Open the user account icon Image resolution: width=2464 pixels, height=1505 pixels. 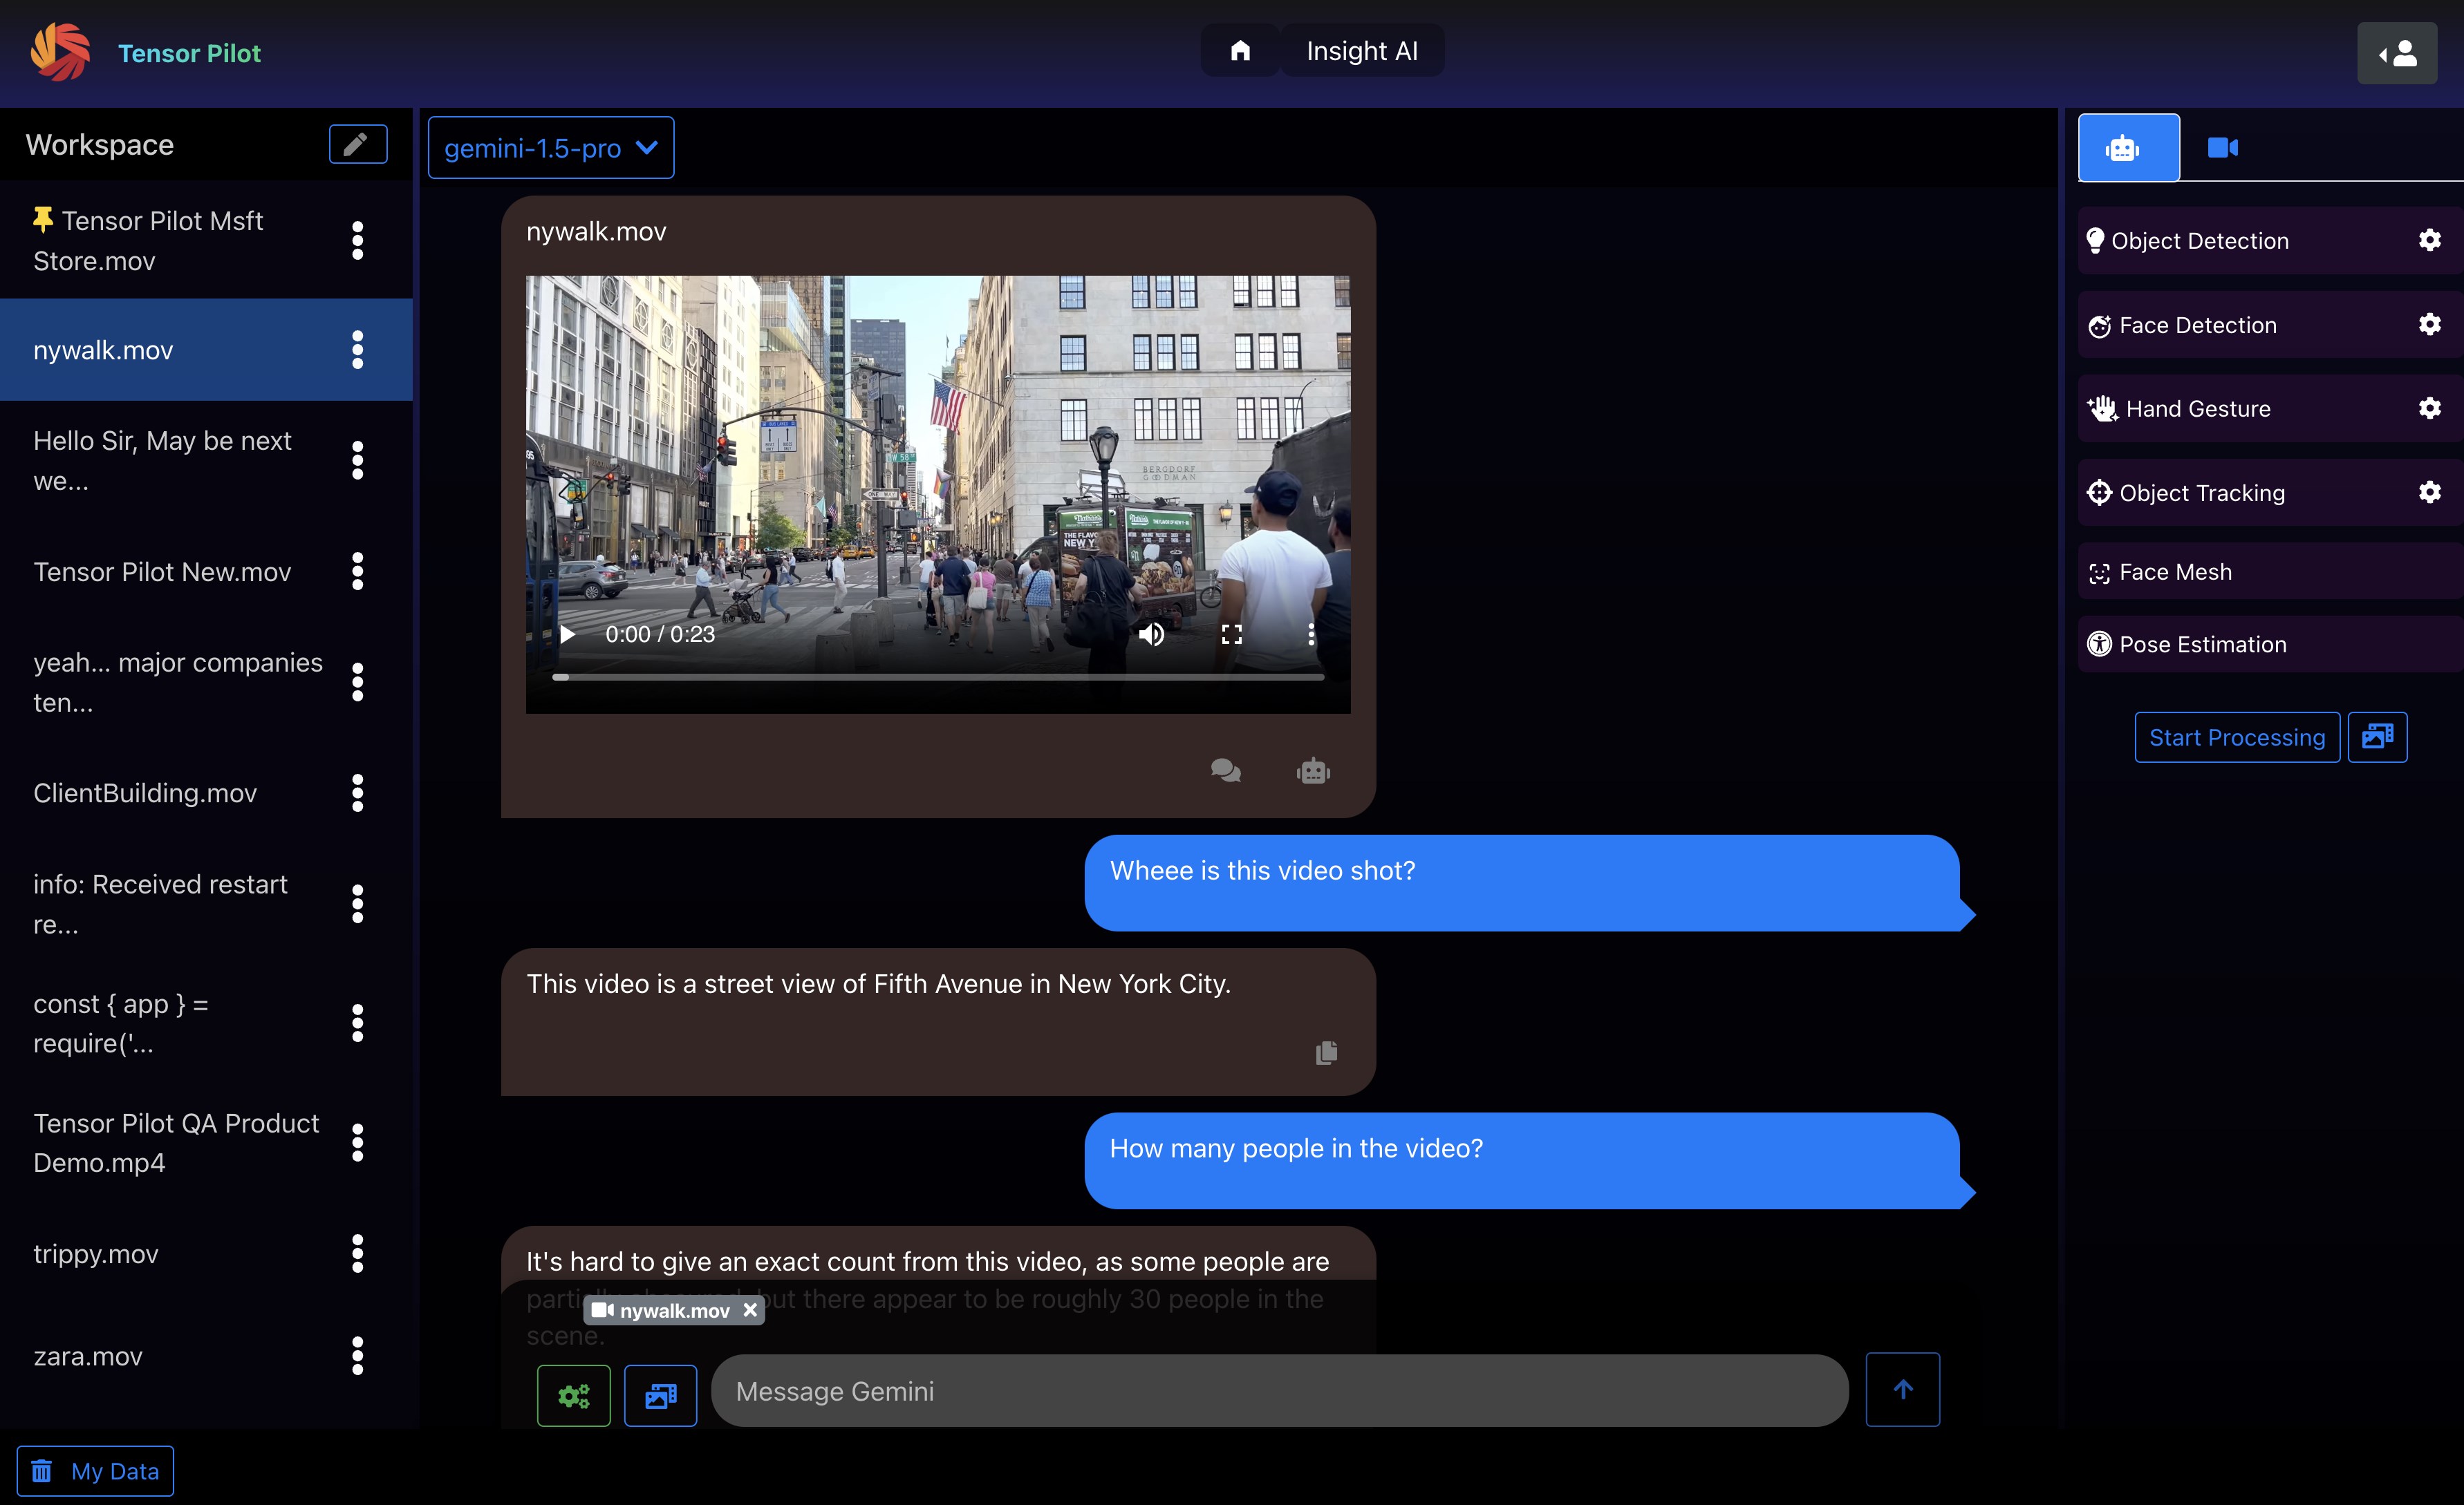(x=2396, y=54)
